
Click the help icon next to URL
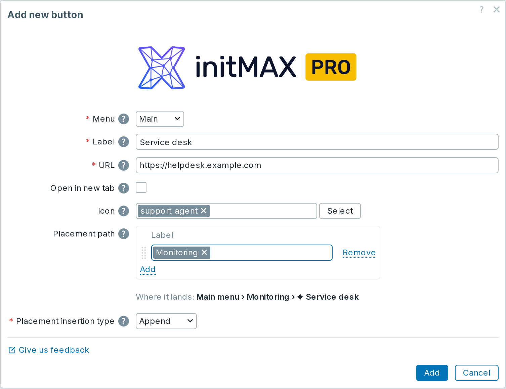point(124,165)
